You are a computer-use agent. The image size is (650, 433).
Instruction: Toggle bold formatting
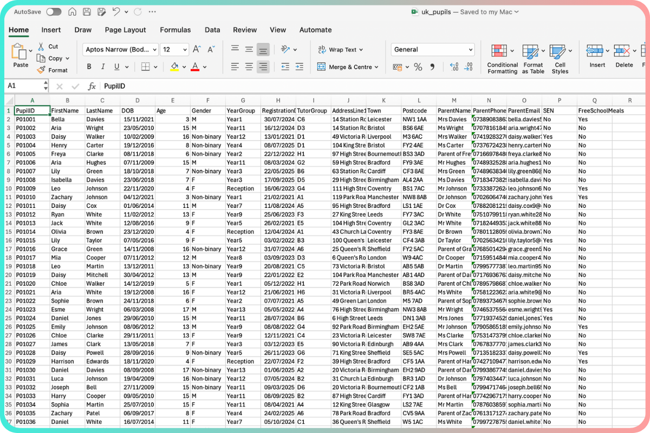[x=89, y=67]
